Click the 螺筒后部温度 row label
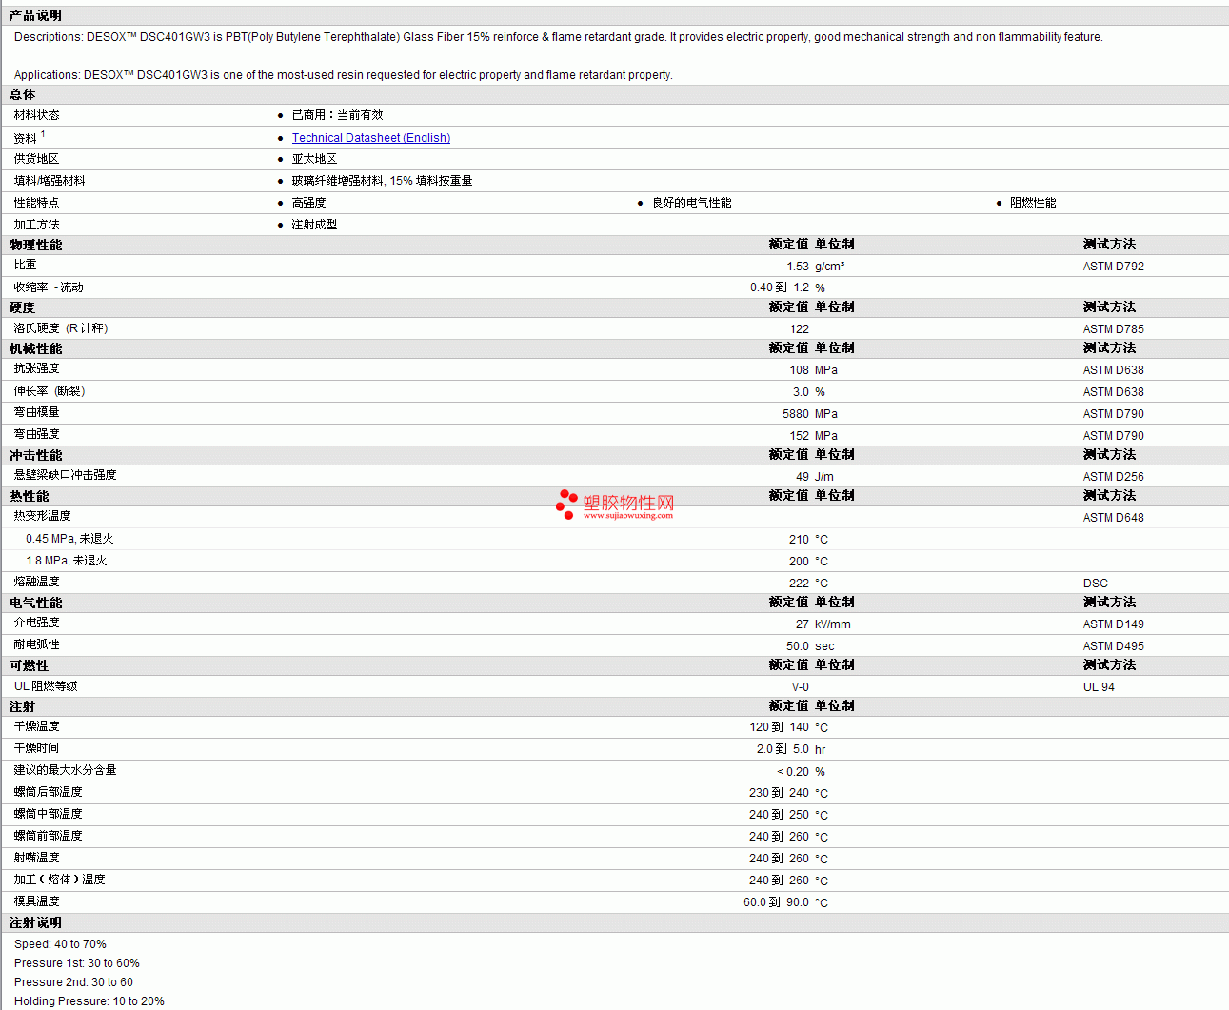This screenshot has width=1229, height=1010. [48, 792]
